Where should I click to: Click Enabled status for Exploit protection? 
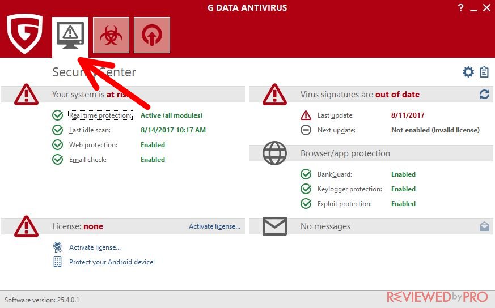(x=404, y=204)
